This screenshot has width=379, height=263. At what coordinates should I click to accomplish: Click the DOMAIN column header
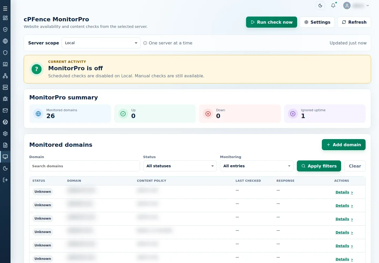pyautogui.click(x=74, y=181)
